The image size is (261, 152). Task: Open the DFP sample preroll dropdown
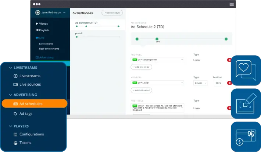[157, 60]
